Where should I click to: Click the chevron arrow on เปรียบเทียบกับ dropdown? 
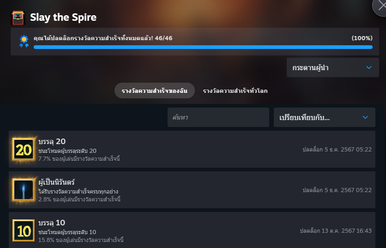click(x=365, y=117)
